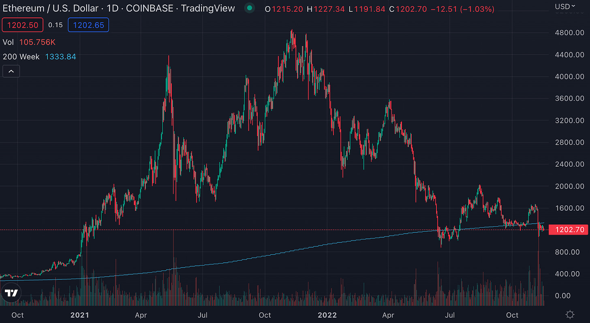The image size is (590, 323).
Task: Click the 2022 label on time axis
Action: [x=327, y=315]
